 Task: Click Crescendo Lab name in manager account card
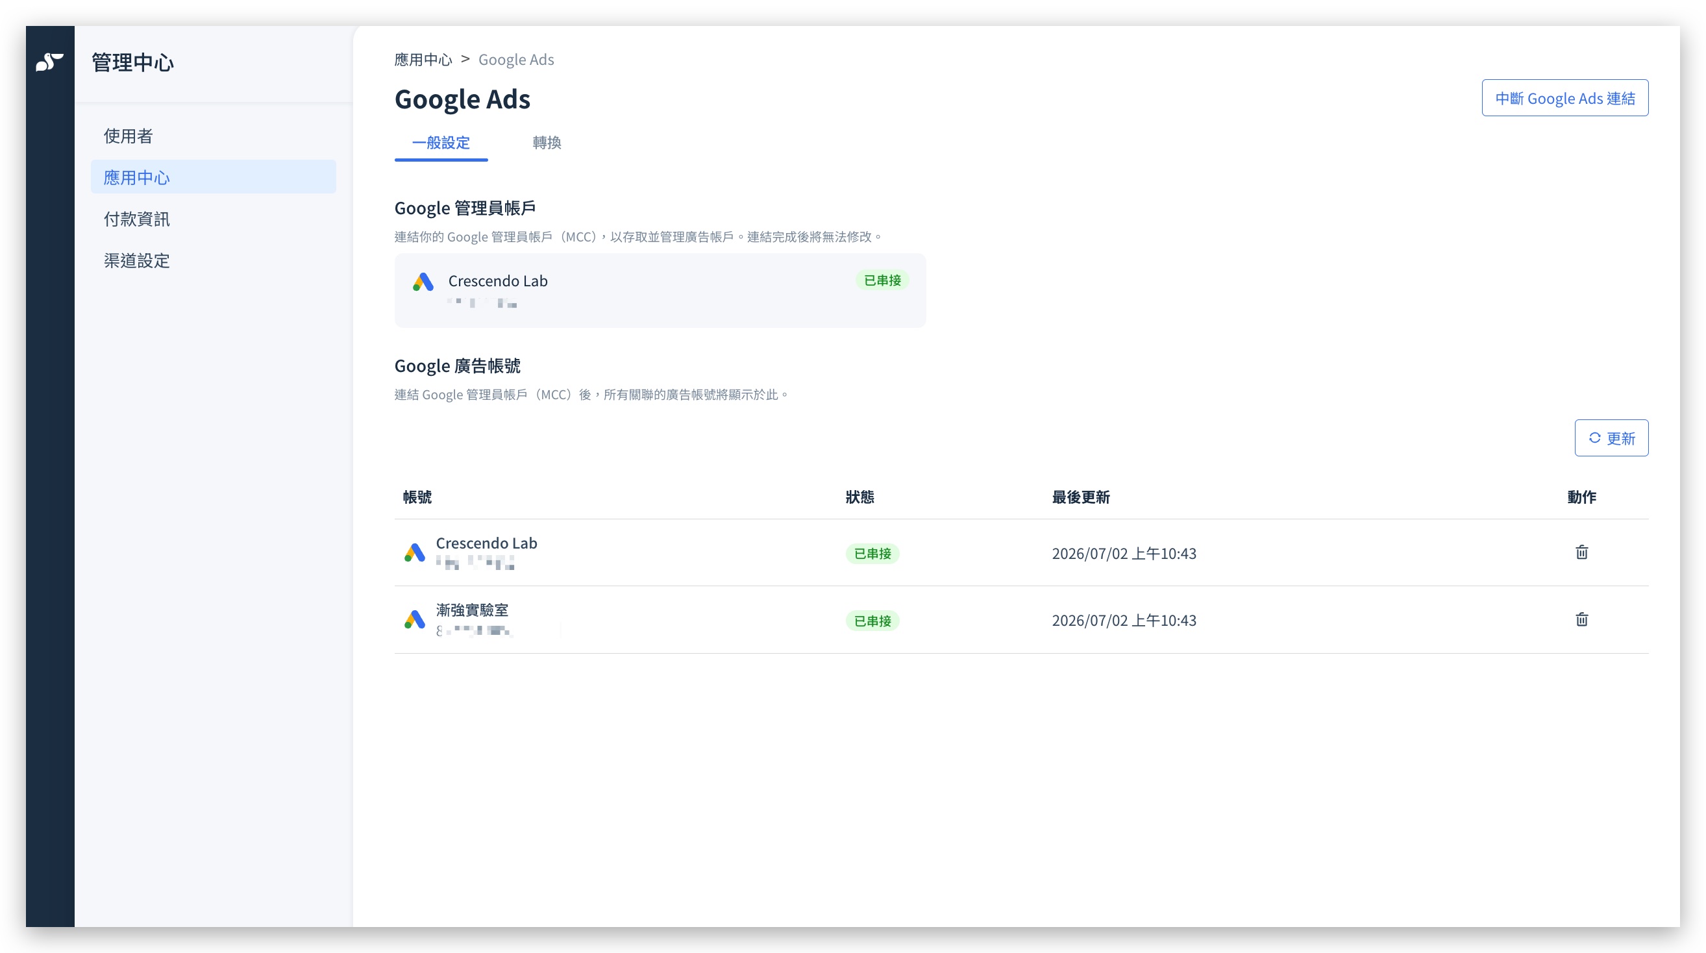[x=498, y=281]
